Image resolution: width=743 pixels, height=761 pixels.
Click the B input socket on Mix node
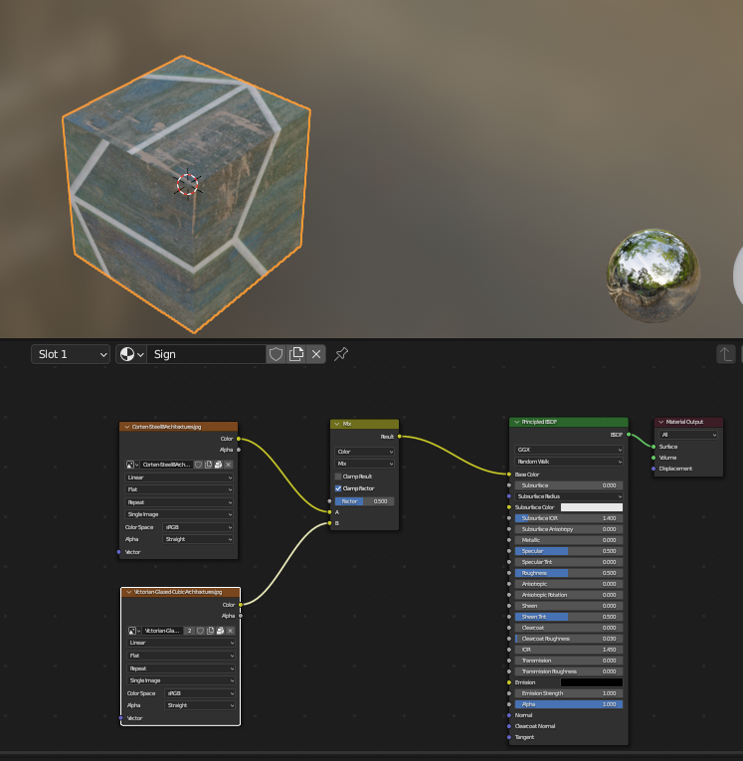330,523
